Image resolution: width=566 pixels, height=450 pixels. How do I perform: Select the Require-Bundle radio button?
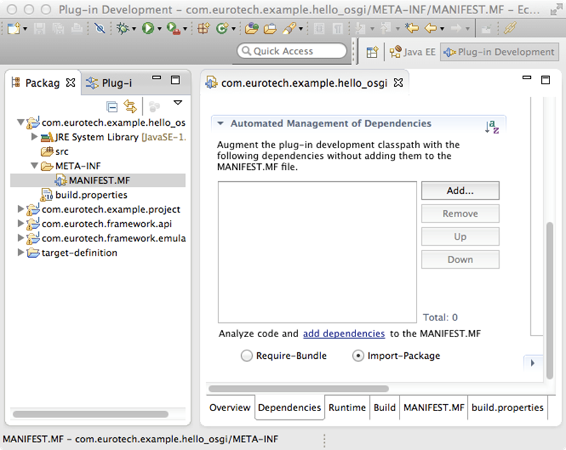click(x=246, y=356)
